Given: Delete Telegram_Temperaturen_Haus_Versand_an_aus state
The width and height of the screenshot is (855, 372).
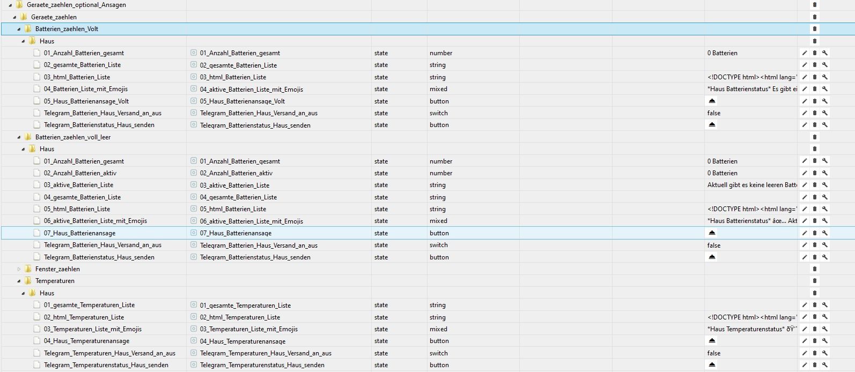Looking at the screenshot, I should click(x=815, y=353).
